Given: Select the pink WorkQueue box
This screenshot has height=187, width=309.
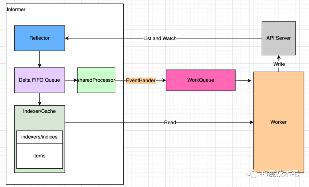Looking at the screenshot, I should tap(201, 80).
